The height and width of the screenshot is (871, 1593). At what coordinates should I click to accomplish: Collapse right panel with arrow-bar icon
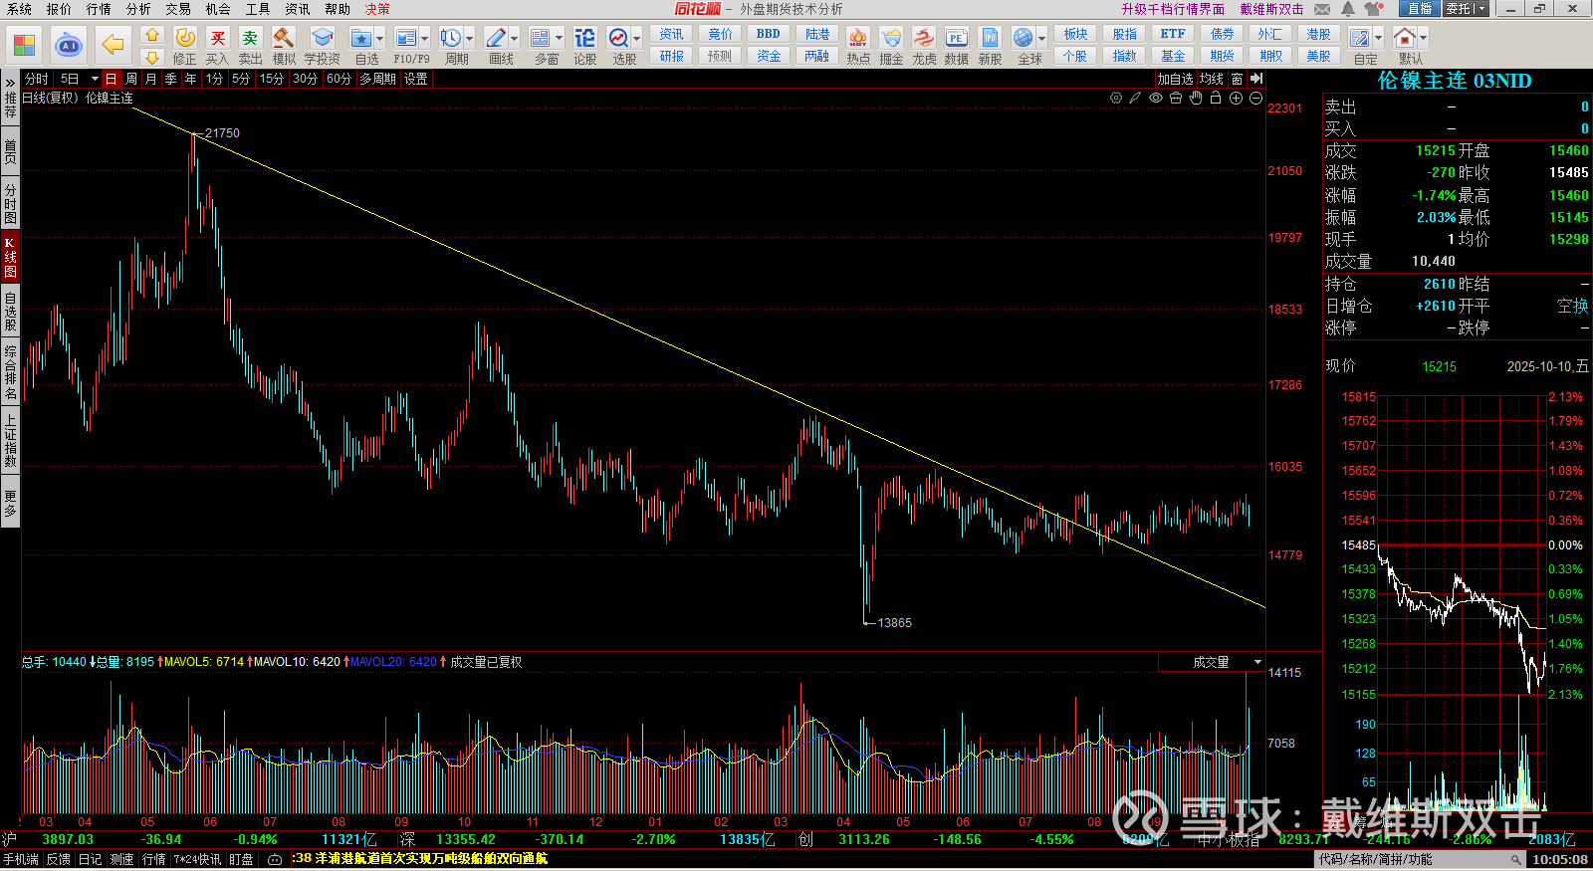tap(1256, 79)
